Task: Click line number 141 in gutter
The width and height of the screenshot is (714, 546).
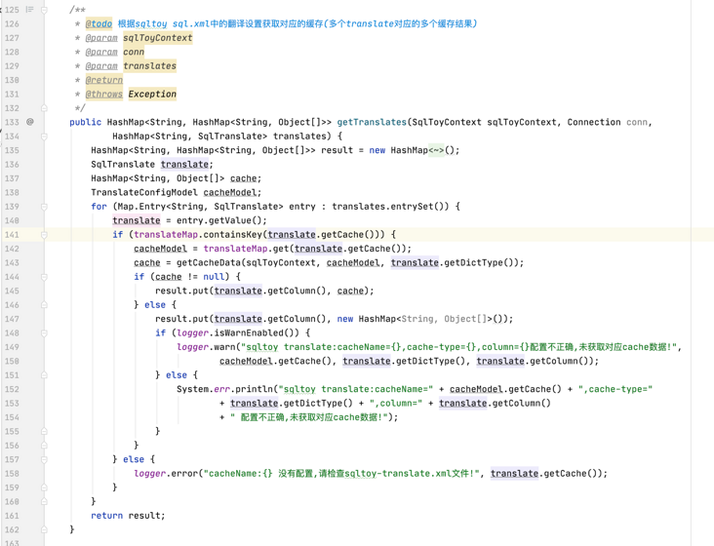Action: (12, 235)
